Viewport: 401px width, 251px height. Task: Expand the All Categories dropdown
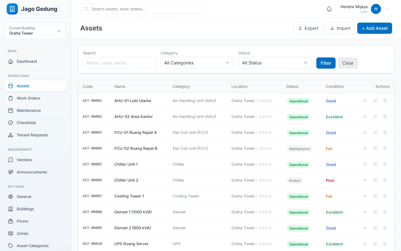(197, 63)
